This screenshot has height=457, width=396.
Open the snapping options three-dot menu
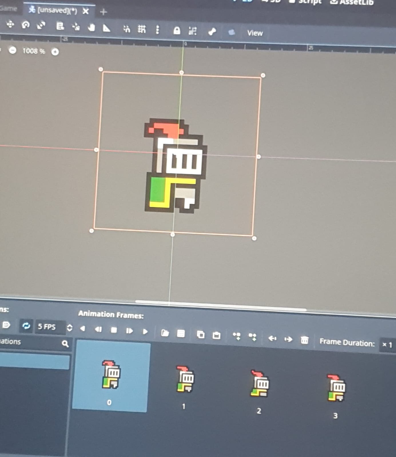tap(158, 29)
